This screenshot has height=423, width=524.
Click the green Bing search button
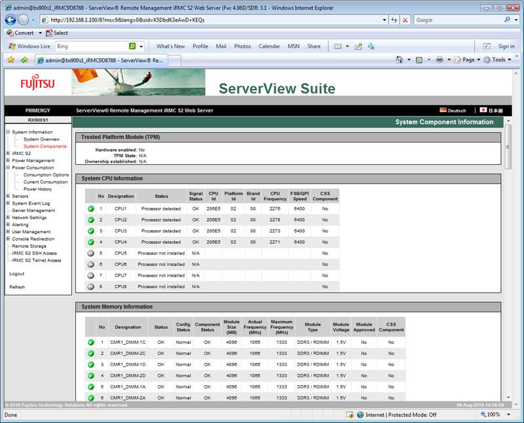tap(132, 46)
